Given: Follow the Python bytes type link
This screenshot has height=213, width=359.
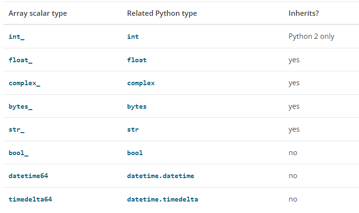Looking at the screenshot, I should (137, 106).
